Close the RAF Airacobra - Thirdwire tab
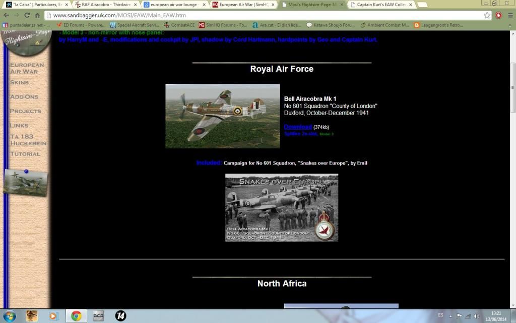Viewport: 516px width, 323px height. pyautogui.click(x=135, y=5)
